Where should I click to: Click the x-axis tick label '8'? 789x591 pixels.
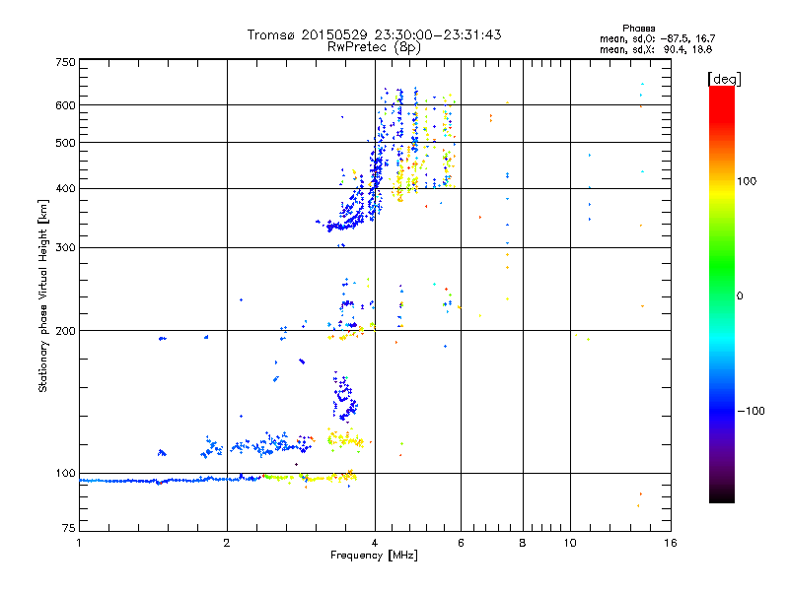pos(523,543)
